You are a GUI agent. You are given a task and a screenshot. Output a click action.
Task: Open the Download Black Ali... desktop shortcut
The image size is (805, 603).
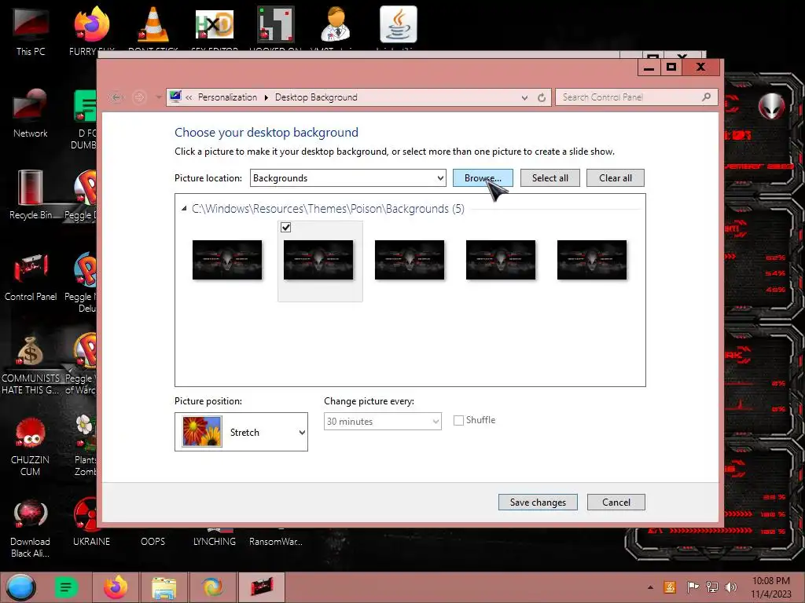point(31,528)
